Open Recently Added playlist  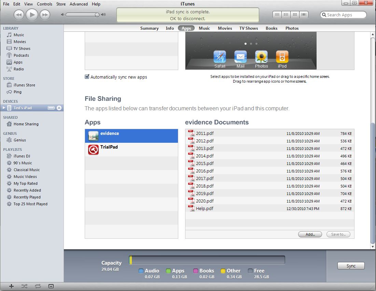(27, 190)
